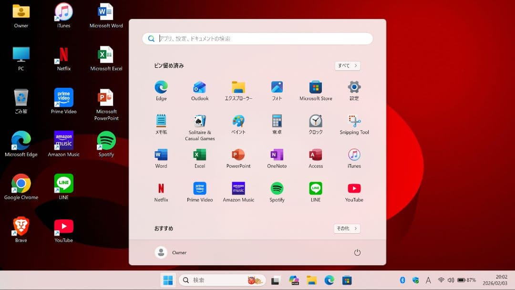Screen dimensions: 515x290
Task: Open the Photos (フォト) app
Action: [x=277, y=89]
